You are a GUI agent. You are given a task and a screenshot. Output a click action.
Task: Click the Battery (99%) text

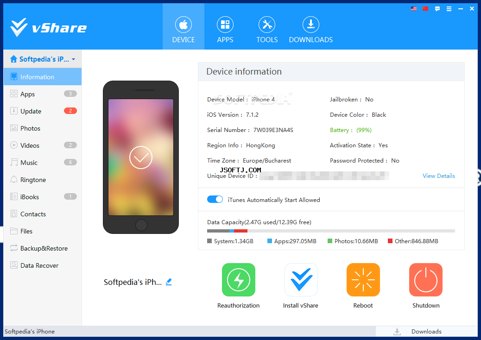click(351, 130)
